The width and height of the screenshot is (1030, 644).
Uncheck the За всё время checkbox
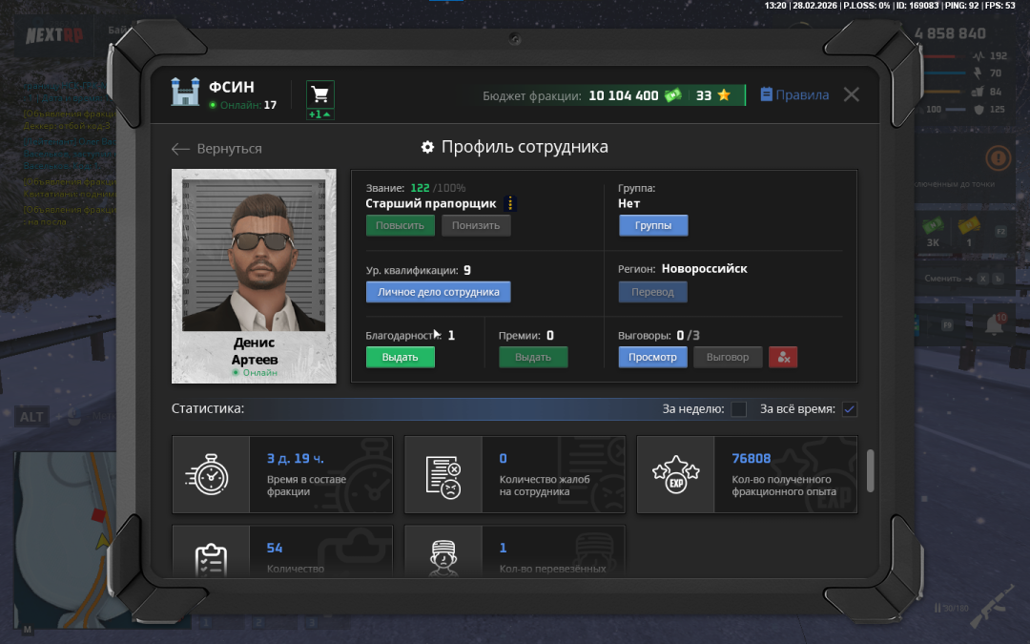[x=850, y=409]
